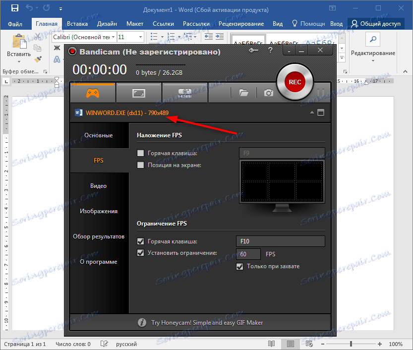Screen dimensions: 413x350
Task: Click the Bandicam registration key icon
Action: pos(253,50)
